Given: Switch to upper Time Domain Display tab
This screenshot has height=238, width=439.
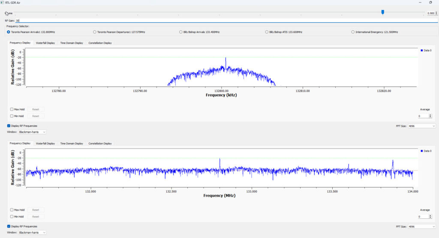Looking at the screenshot, I should tap(72, 43).
